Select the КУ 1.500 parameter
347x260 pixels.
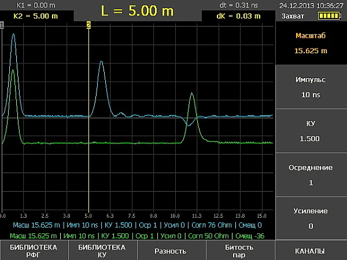tap(311, 131)
